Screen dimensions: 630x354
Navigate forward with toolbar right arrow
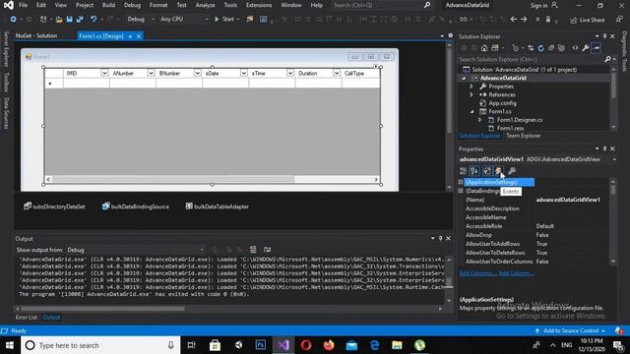coord(524,20)
